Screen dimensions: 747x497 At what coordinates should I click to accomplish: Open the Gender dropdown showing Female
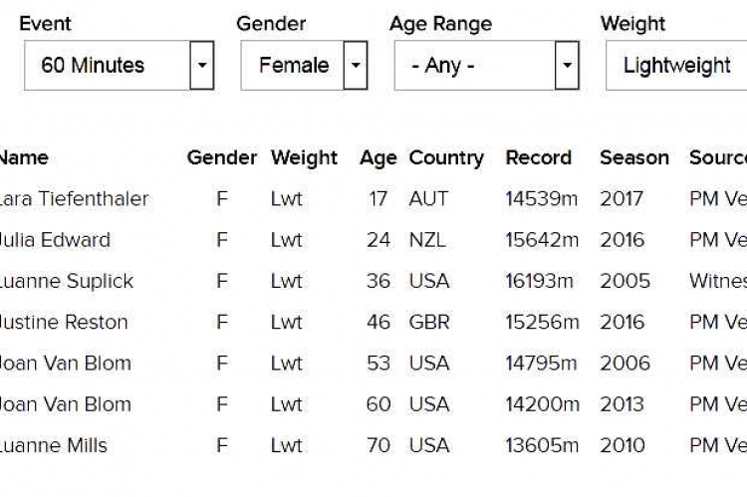tap(292, 66)
